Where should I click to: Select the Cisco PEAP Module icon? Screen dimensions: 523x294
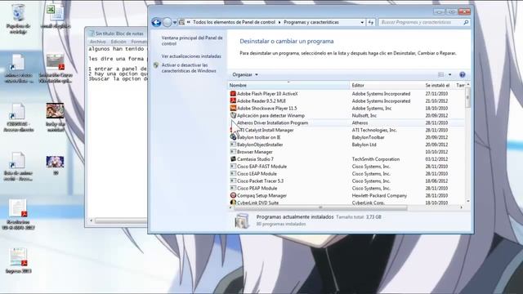point(233,189)
